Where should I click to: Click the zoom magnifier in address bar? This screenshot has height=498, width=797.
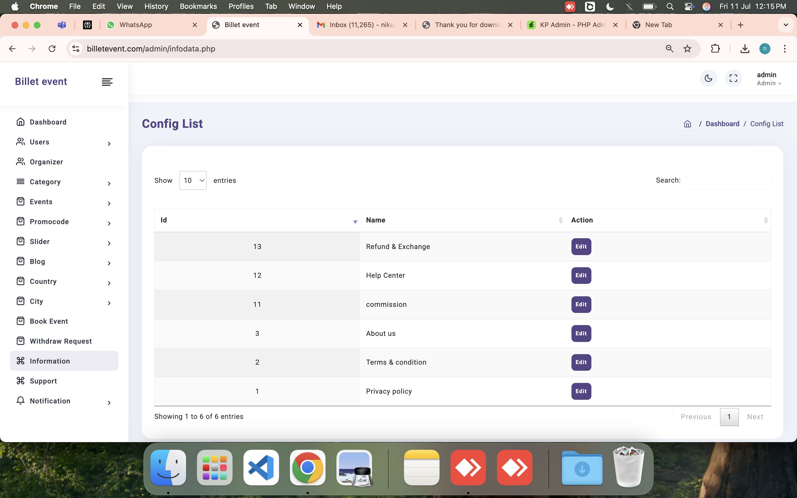(x=669, y=49)
